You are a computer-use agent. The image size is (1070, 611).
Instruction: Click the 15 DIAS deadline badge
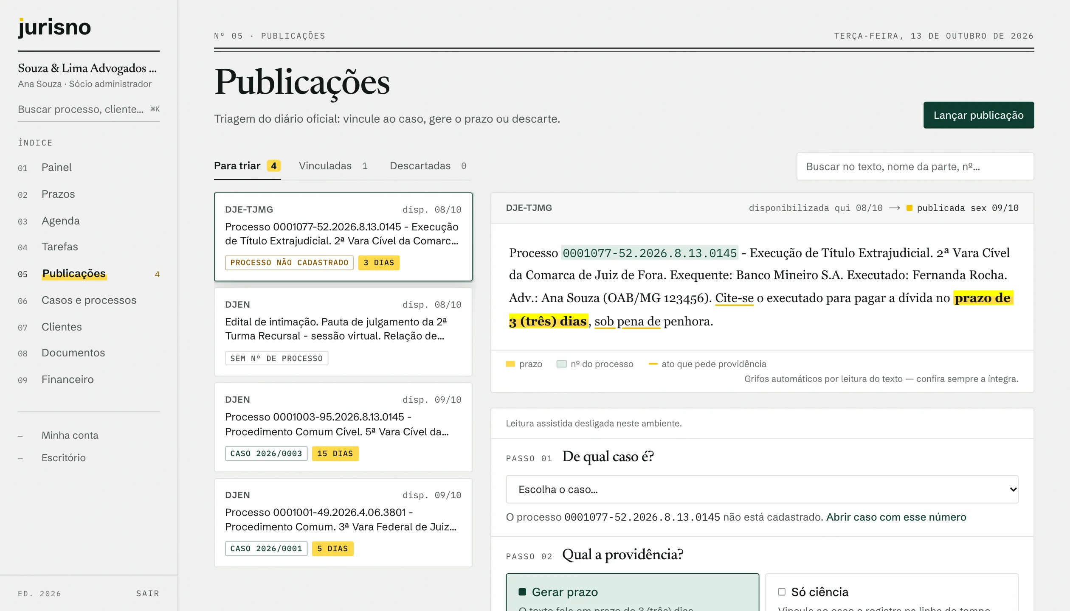[335, 454]
